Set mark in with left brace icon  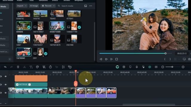(165, 59)
